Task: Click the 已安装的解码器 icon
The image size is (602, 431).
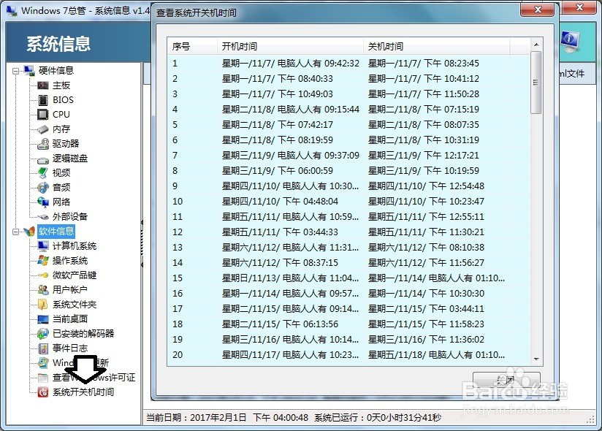Action: point(43,334)
